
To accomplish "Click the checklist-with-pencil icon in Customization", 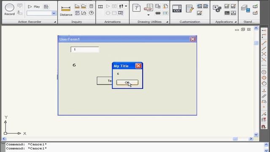I will (189, 8).
